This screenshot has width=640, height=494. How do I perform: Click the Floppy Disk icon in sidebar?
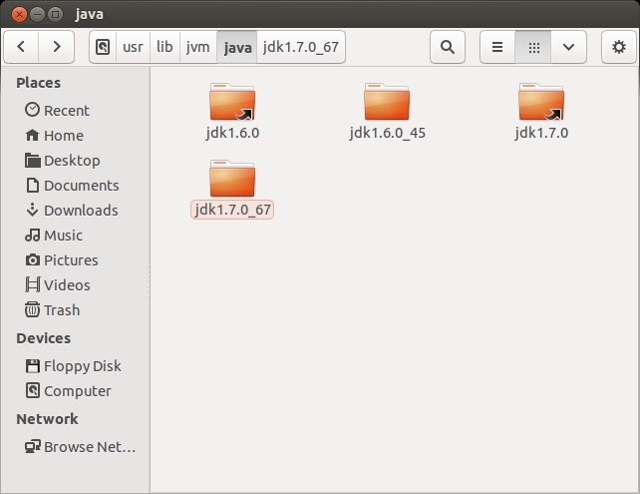33,365
